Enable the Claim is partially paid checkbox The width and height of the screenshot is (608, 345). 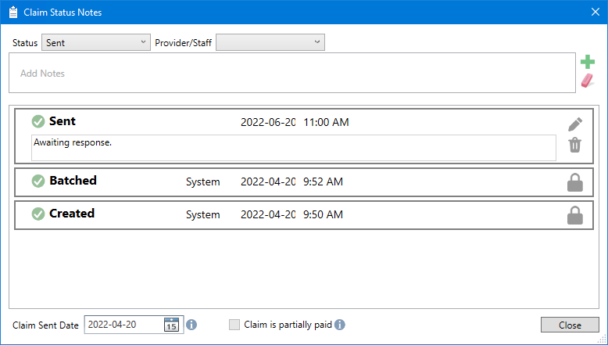tap(234, 325)
